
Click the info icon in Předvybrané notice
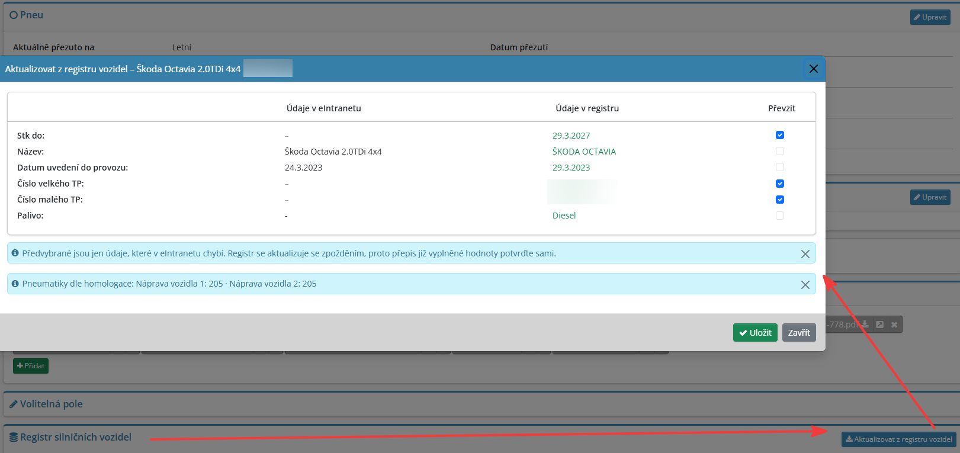click(15, 253)
